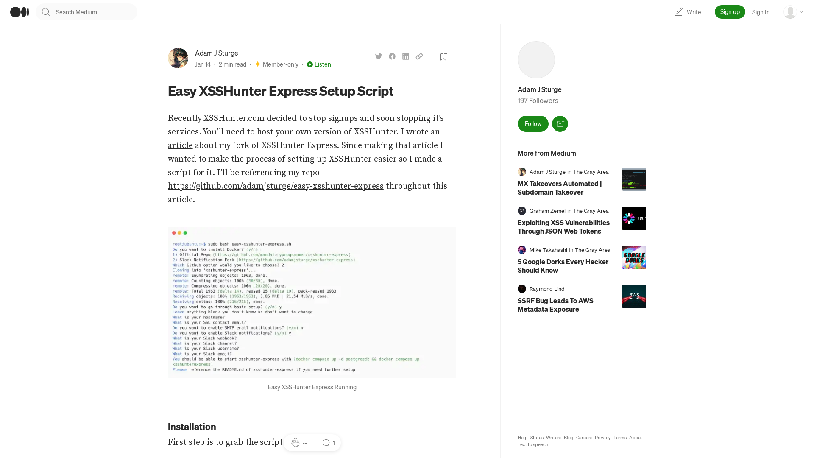The image size is (814, 458).
Task: Click the Sign up button
Action: [730, 12]
